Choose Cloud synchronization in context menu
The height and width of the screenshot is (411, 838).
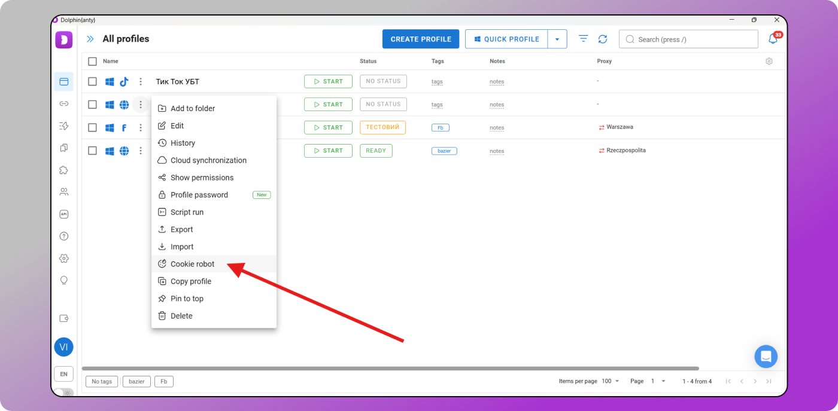click(x=208, y=160)
